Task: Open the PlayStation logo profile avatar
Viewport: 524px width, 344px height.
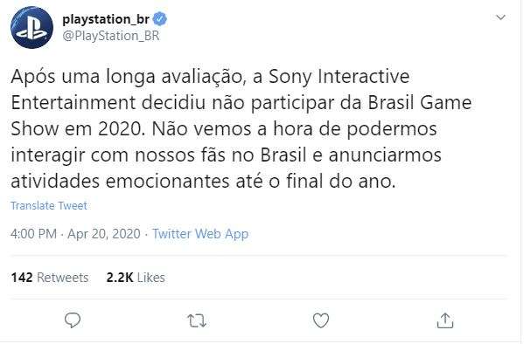Action: click(31, 28)
